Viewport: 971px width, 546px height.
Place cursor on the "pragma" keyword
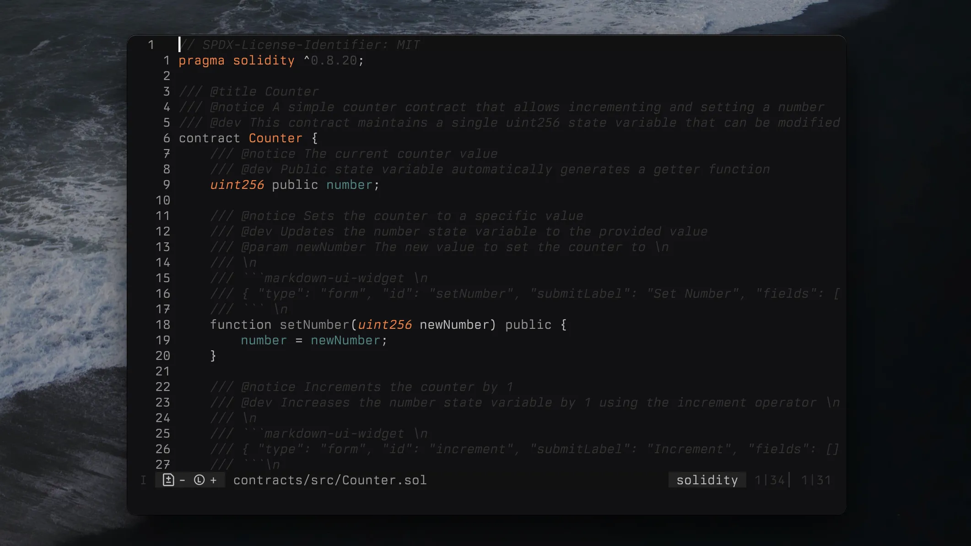[202, 61]
